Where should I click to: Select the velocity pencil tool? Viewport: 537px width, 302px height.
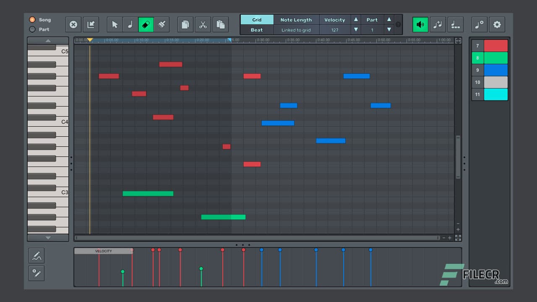coord(36,255)
